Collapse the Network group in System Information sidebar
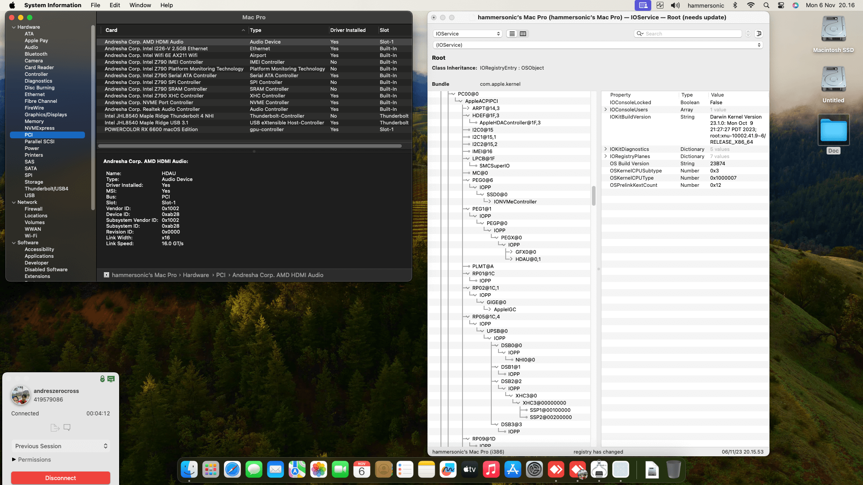This screenshot has width=863, height=485. point(13,203)
